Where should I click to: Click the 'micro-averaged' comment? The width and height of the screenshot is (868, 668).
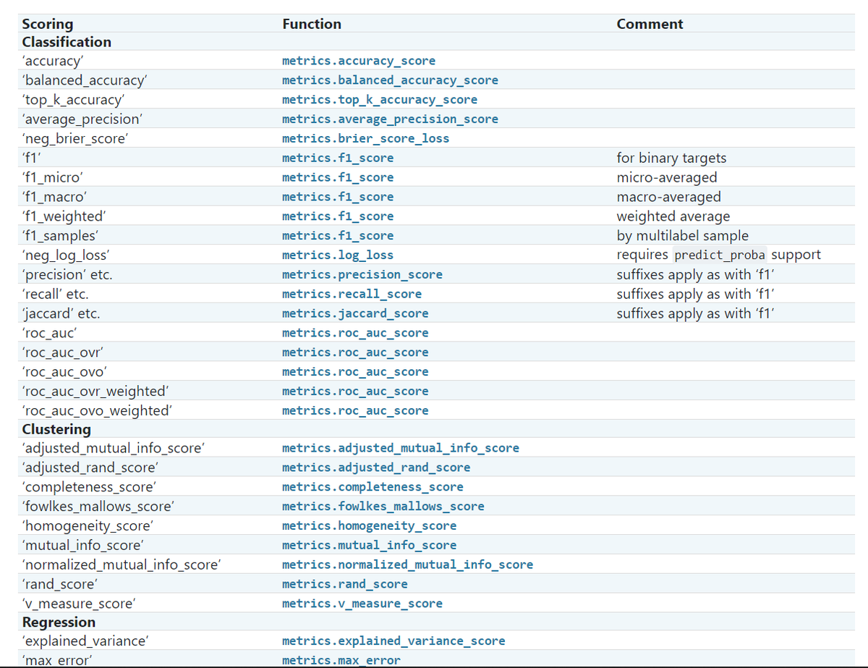coord(667,177)
